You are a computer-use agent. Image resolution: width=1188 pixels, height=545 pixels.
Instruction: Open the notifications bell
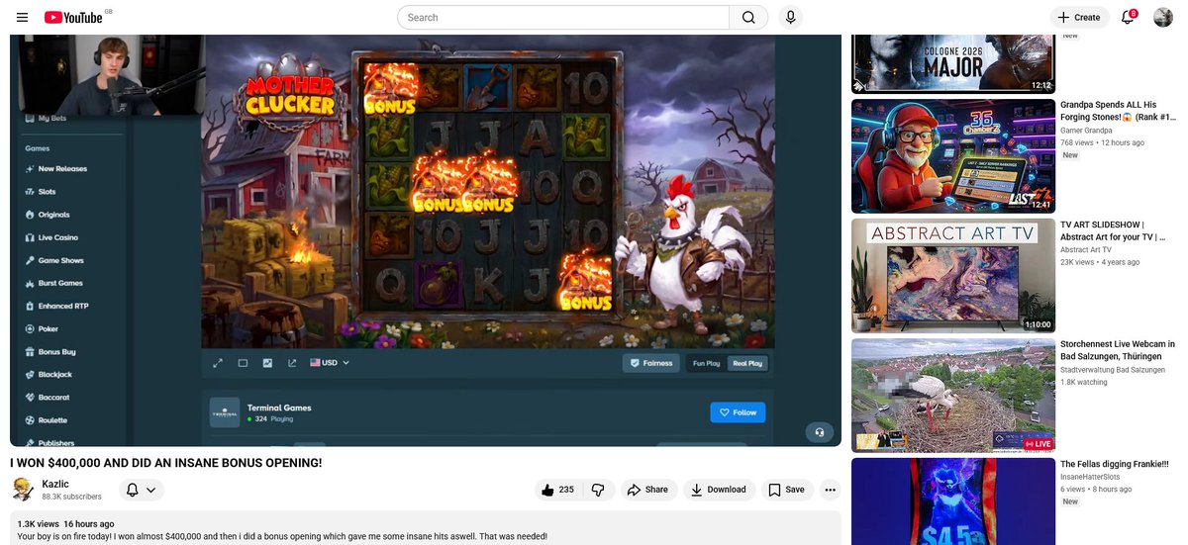(1128, 17)
